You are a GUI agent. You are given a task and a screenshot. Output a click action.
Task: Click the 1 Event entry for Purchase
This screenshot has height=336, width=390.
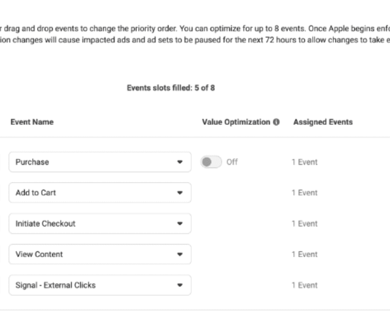pyautogui.click(x=305, y=162)
